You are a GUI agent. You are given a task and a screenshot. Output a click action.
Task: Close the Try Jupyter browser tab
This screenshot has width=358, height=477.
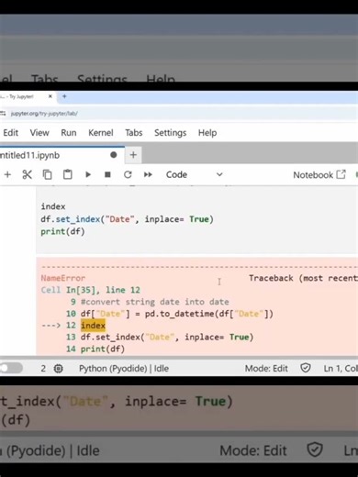coord(50,96)
